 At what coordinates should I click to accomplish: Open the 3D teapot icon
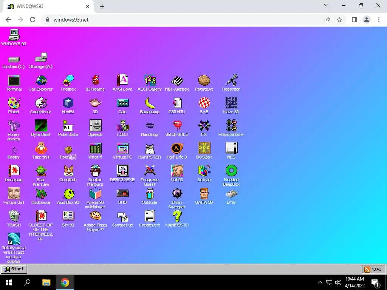pyautogui.click(x=95, y=103)
